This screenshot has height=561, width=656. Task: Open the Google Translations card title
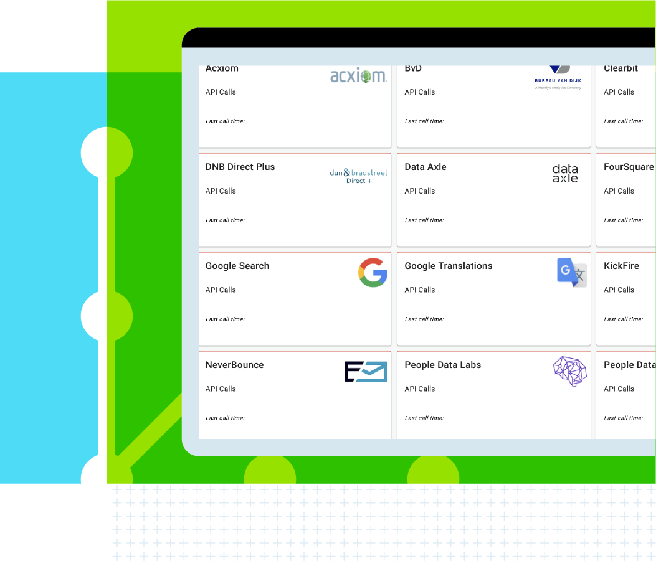click(x=449, y=266)
